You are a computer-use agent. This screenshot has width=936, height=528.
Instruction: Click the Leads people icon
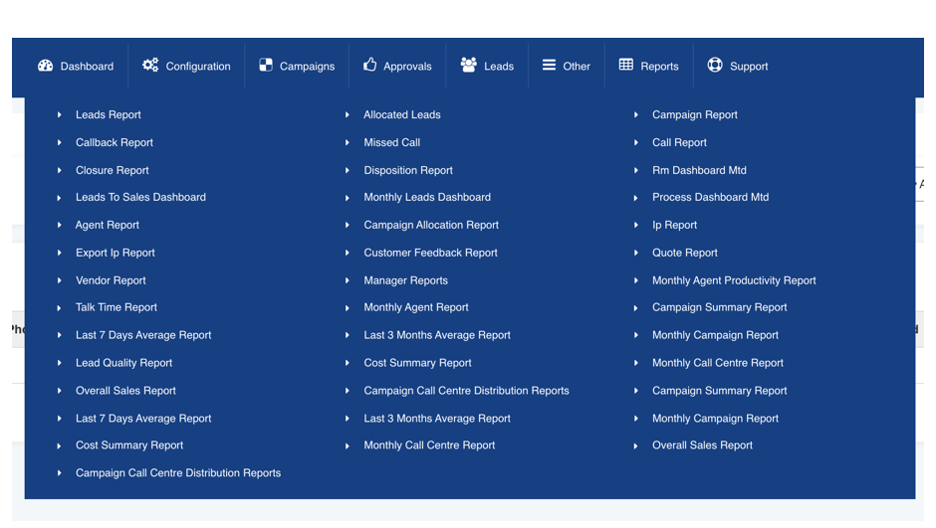(468, 66)
